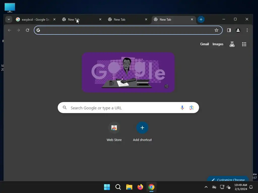Open Search Labs flask icon
The image size is (258, 193).
pos(232,44)
